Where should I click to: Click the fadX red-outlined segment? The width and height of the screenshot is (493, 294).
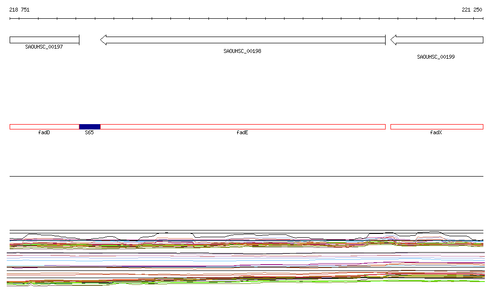point(437,127)
